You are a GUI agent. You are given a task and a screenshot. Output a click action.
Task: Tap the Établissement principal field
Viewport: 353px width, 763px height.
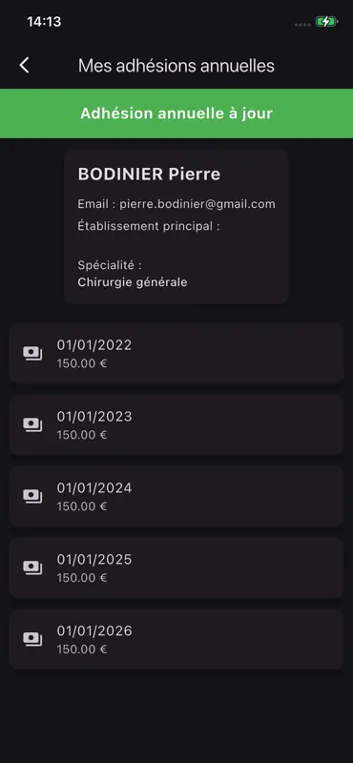tap(149, 226)
